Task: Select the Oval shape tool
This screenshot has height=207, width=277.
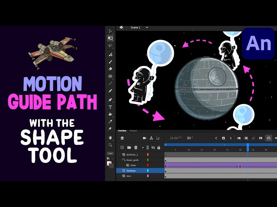Action: click(x=110, y=76)
